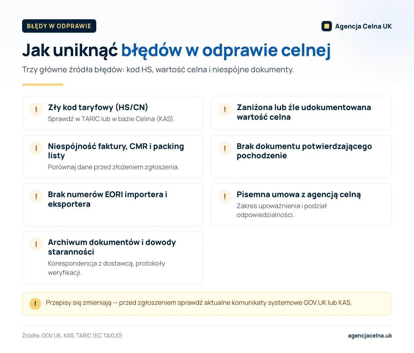Click warning icon beside Brak dokumentu pochodzenie
This screenshot has width=414, height=353.
[225, 149]
